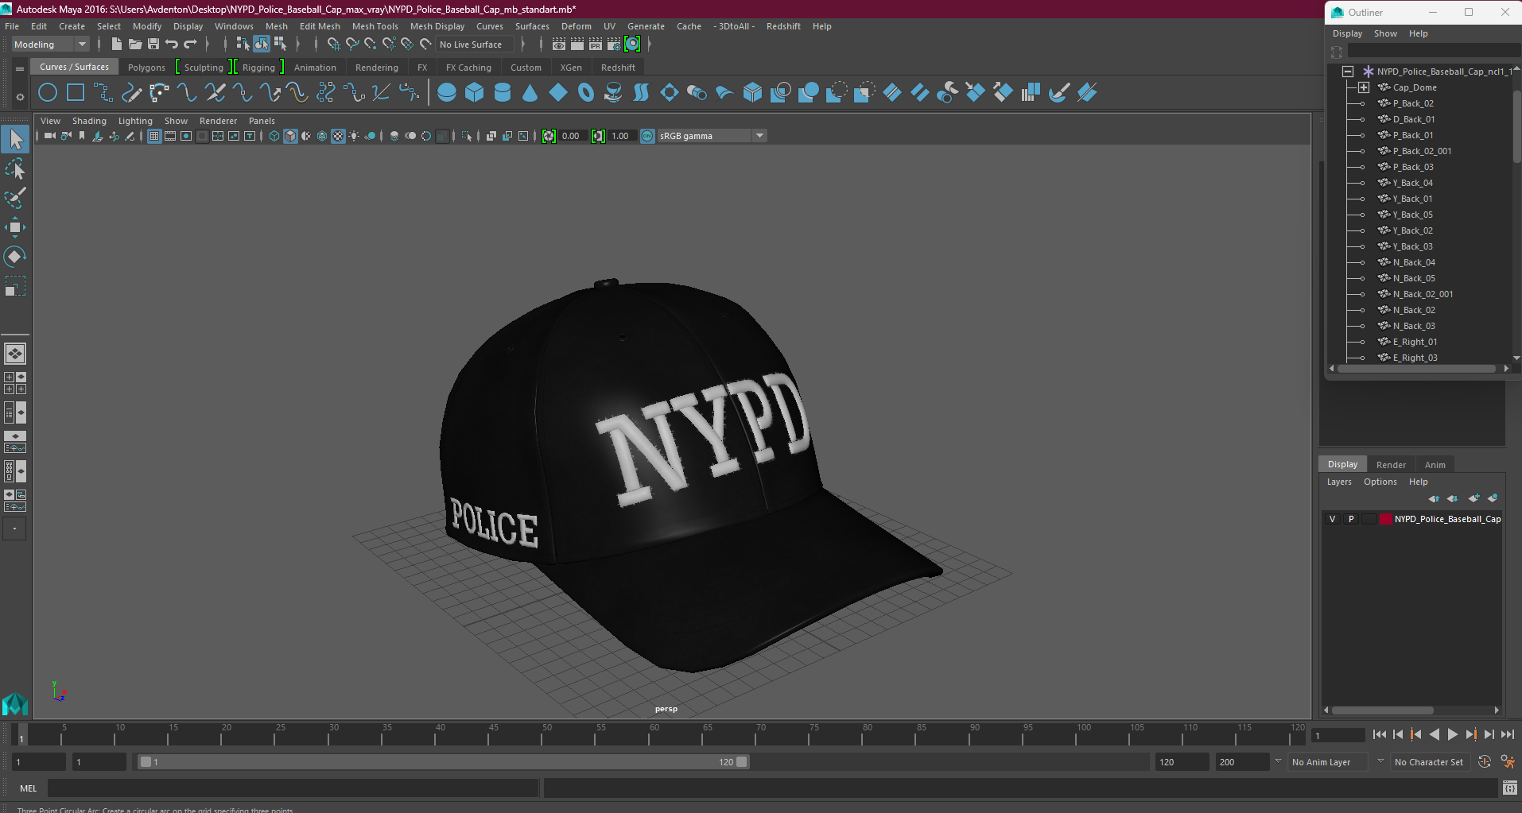1522x813 pixels.
Task: Click create new layer icon
Action: click(x=1473, y=498)
